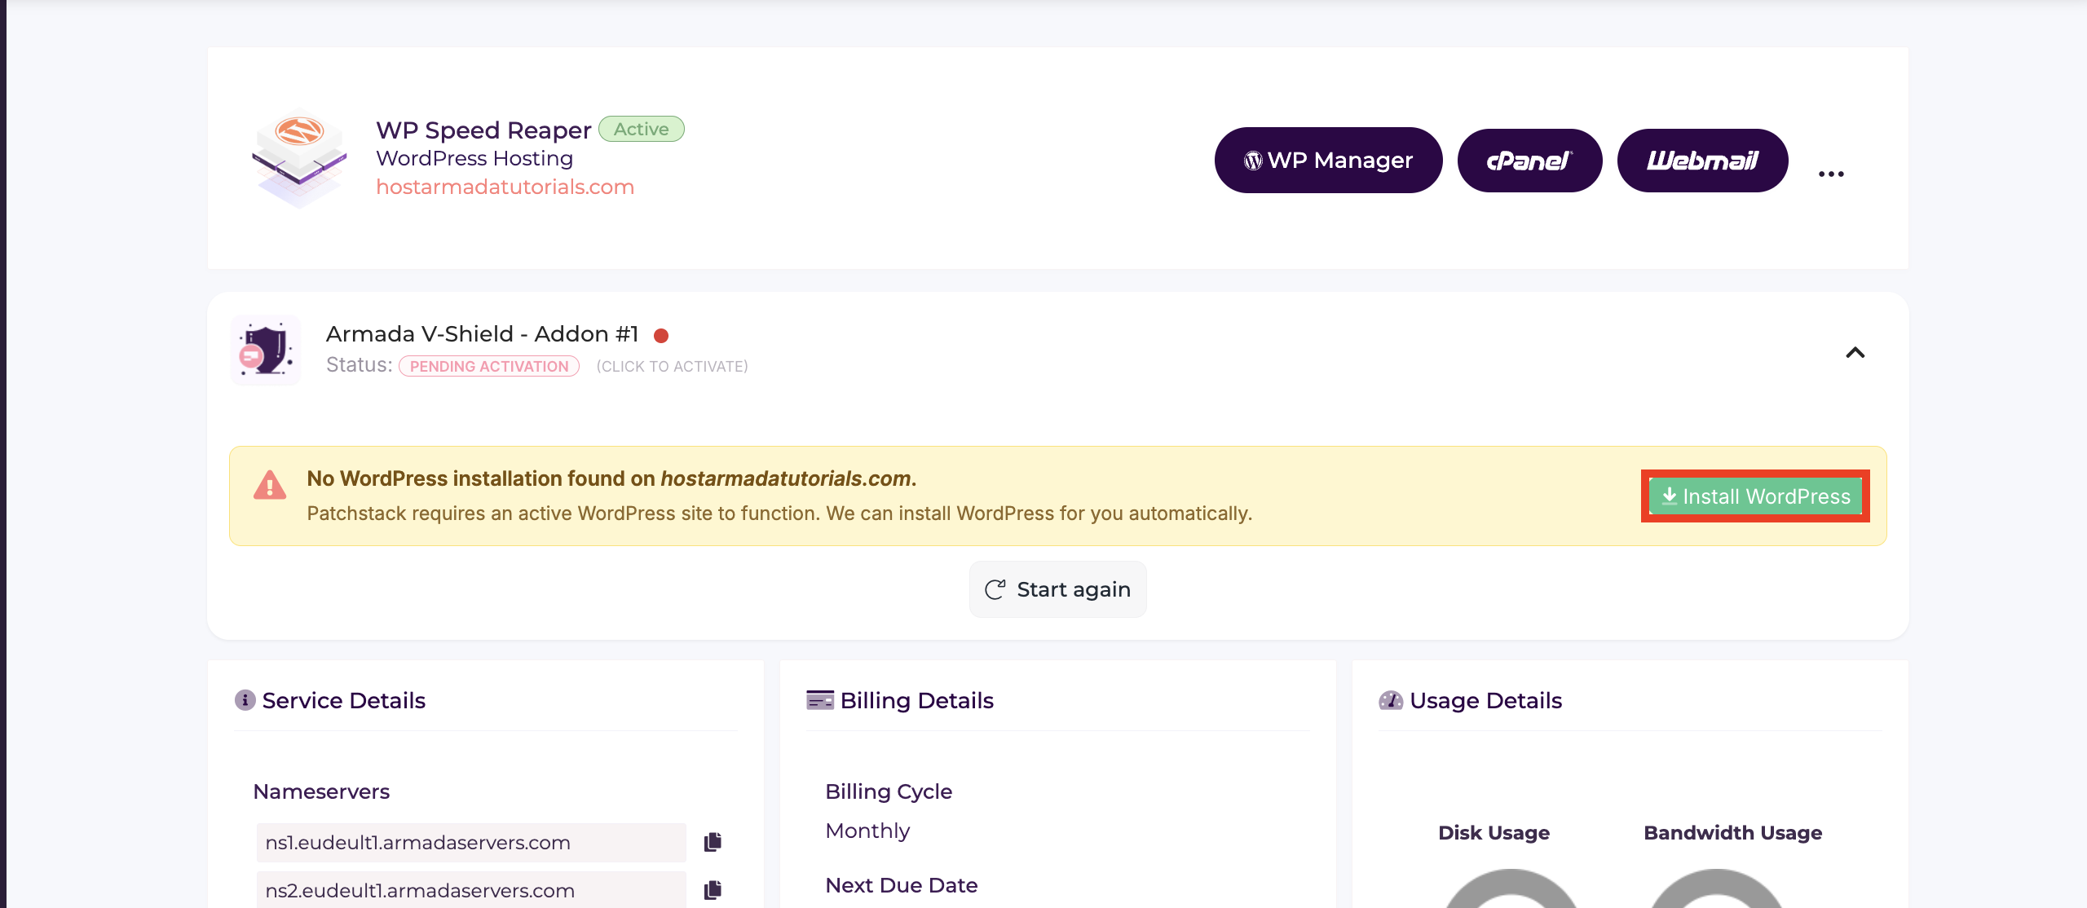Click the hostarmadatutorials.com domain link
Screen dimensions: 2087x908
click(x=505, y=187)
